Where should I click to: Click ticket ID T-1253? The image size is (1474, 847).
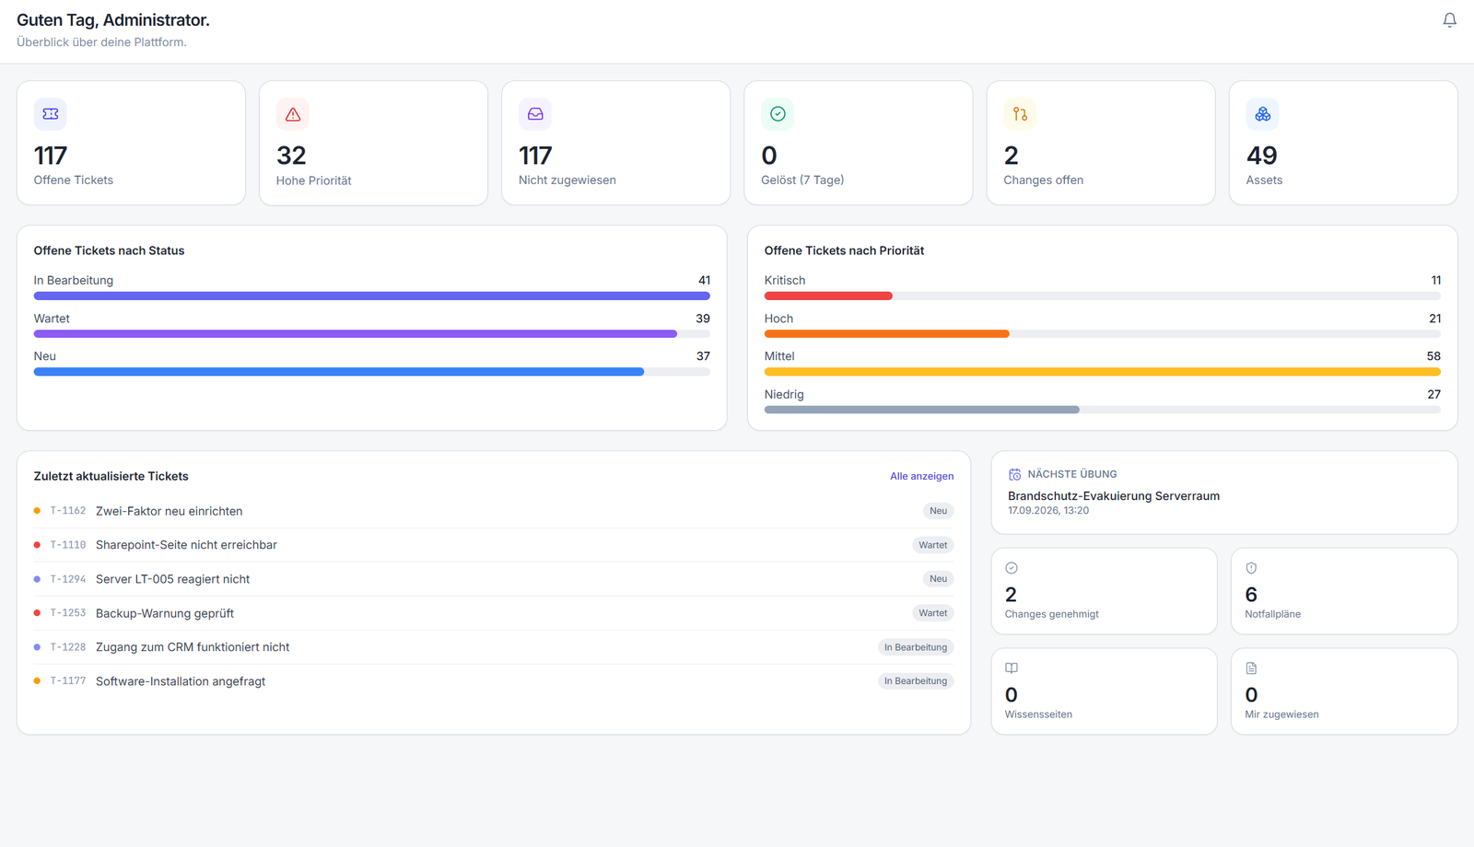tap(68, 613)
